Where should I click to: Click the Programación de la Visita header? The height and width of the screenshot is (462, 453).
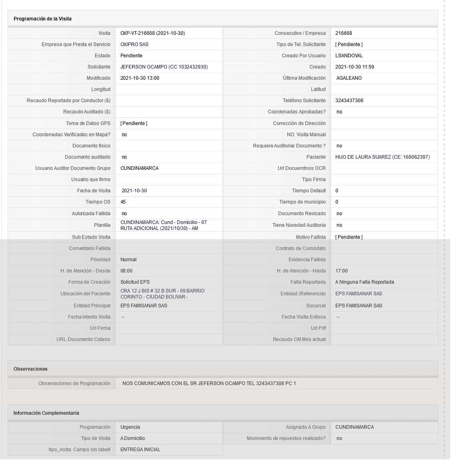43,19
